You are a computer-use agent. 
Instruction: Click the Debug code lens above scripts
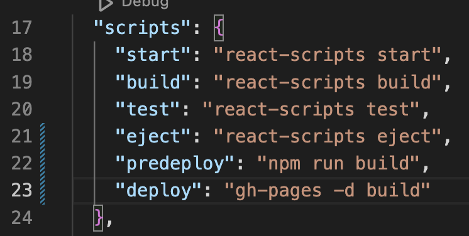point(145,3)
